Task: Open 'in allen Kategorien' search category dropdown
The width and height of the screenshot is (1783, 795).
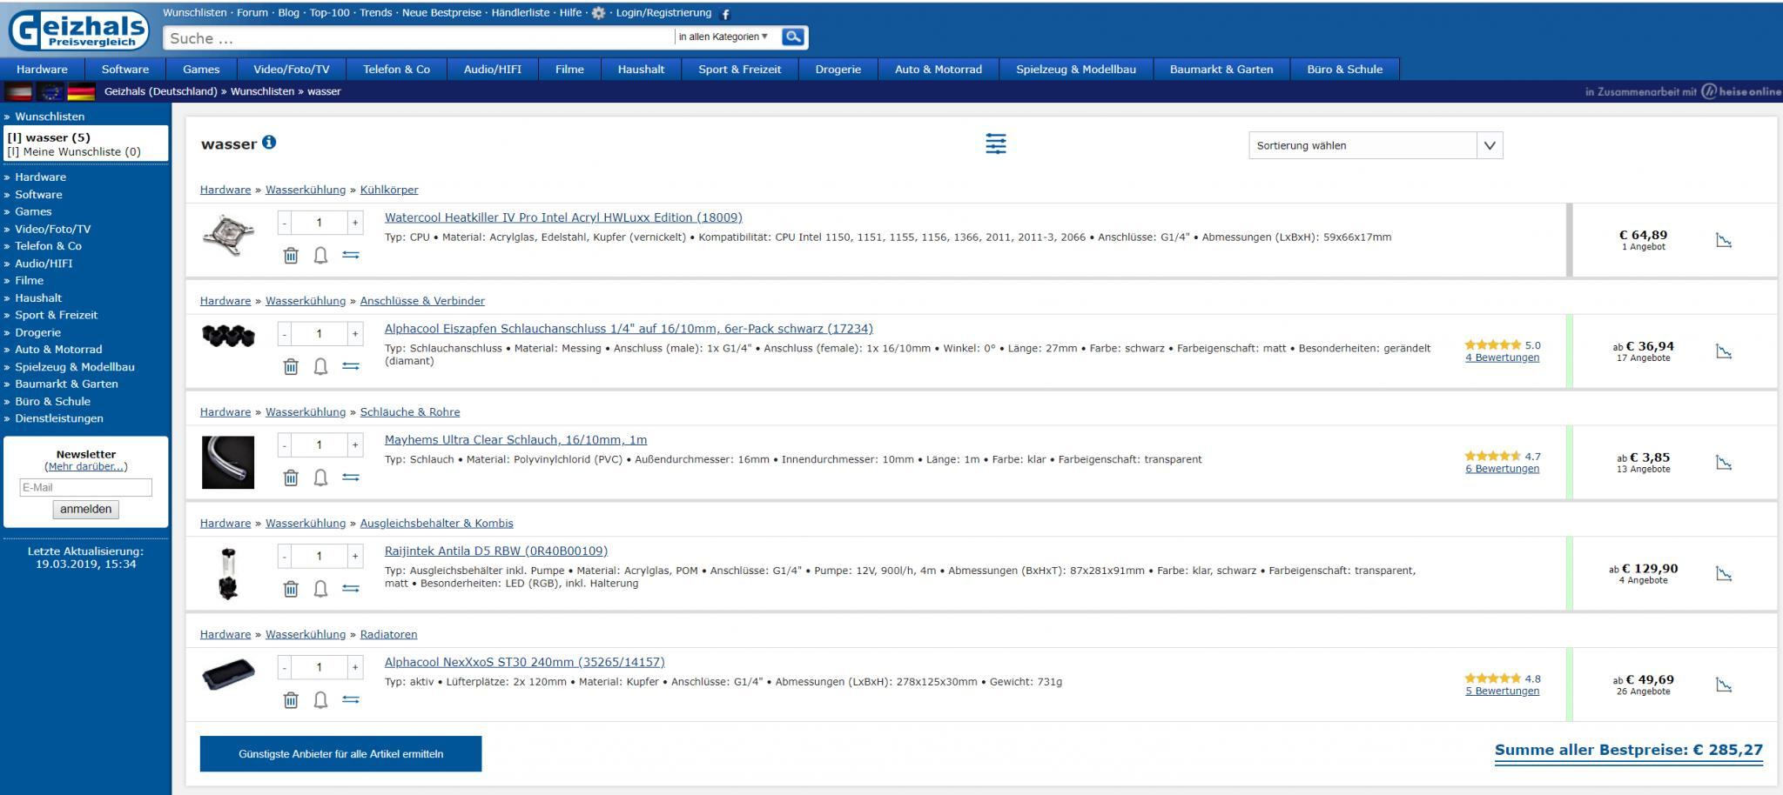Action: coord(723,37)
